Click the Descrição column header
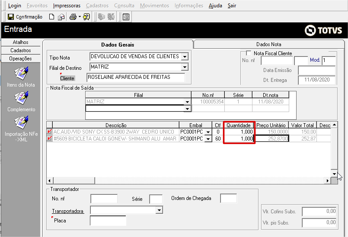This screenshot has height=237, width=348. tap(116, 125)
